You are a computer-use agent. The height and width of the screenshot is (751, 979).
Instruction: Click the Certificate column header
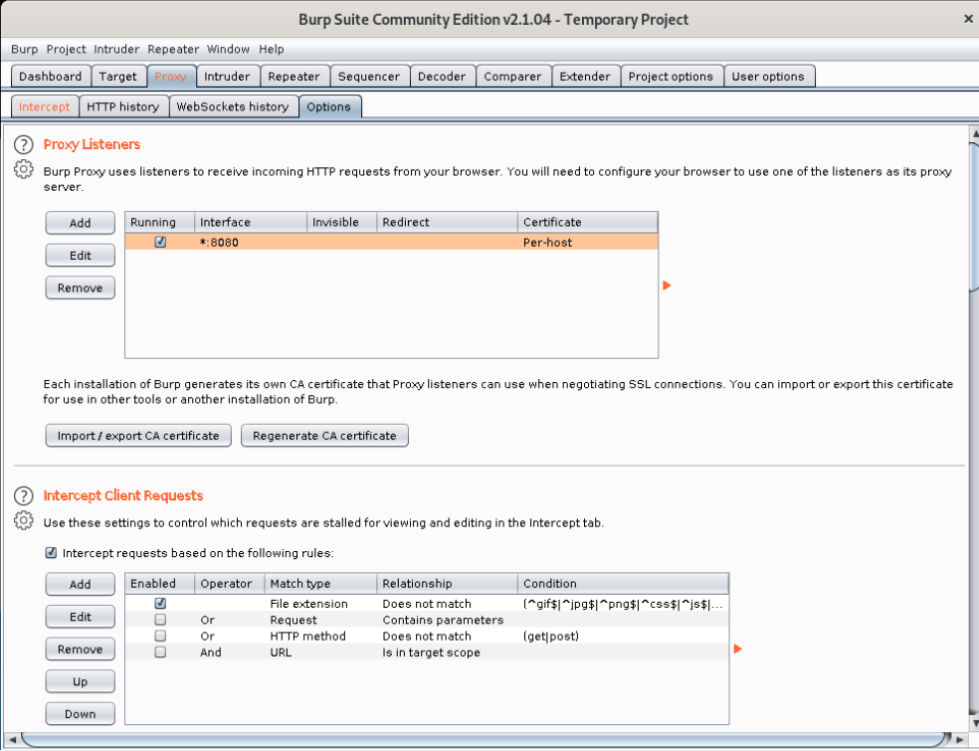pos(588,222)
